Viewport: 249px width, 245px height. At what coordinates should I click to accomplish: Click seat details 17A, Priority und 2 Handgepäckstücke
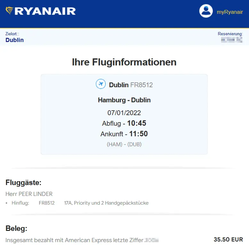point(106,203)
